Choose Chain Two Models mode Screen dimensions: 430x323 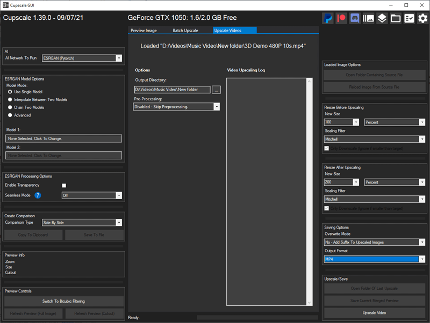point(10,107)
